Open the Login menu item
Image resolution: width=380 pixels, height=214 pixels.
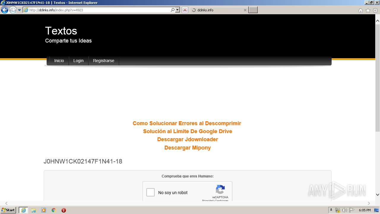coord(78,61)
